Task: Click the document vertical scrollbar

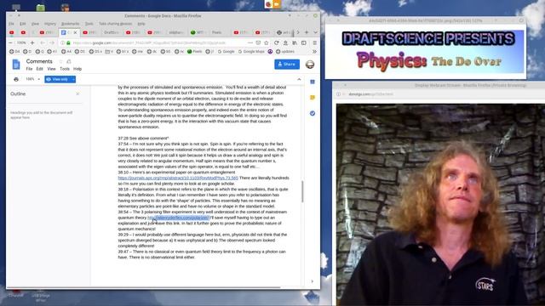Action: click(302, 191)
